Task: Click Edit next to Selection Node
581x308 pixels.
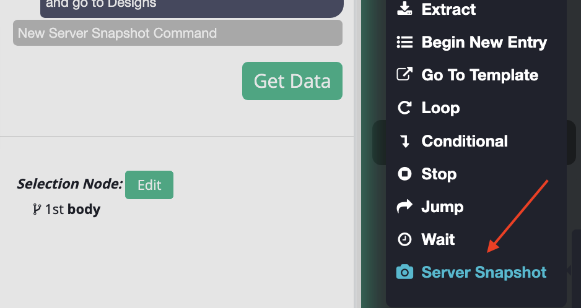Action: pos(149,185)
